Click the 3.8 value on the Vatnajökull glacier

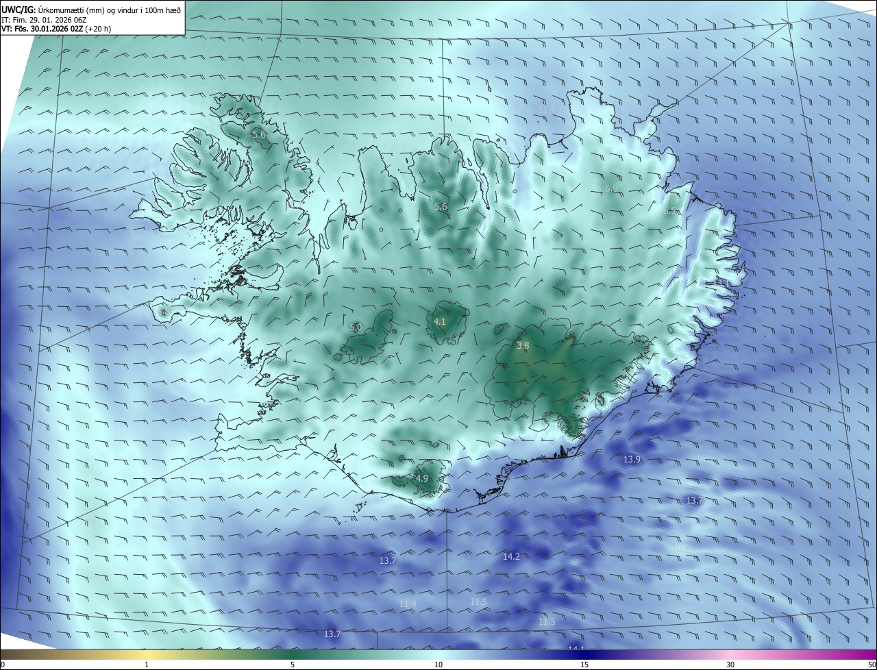(523, 346)
